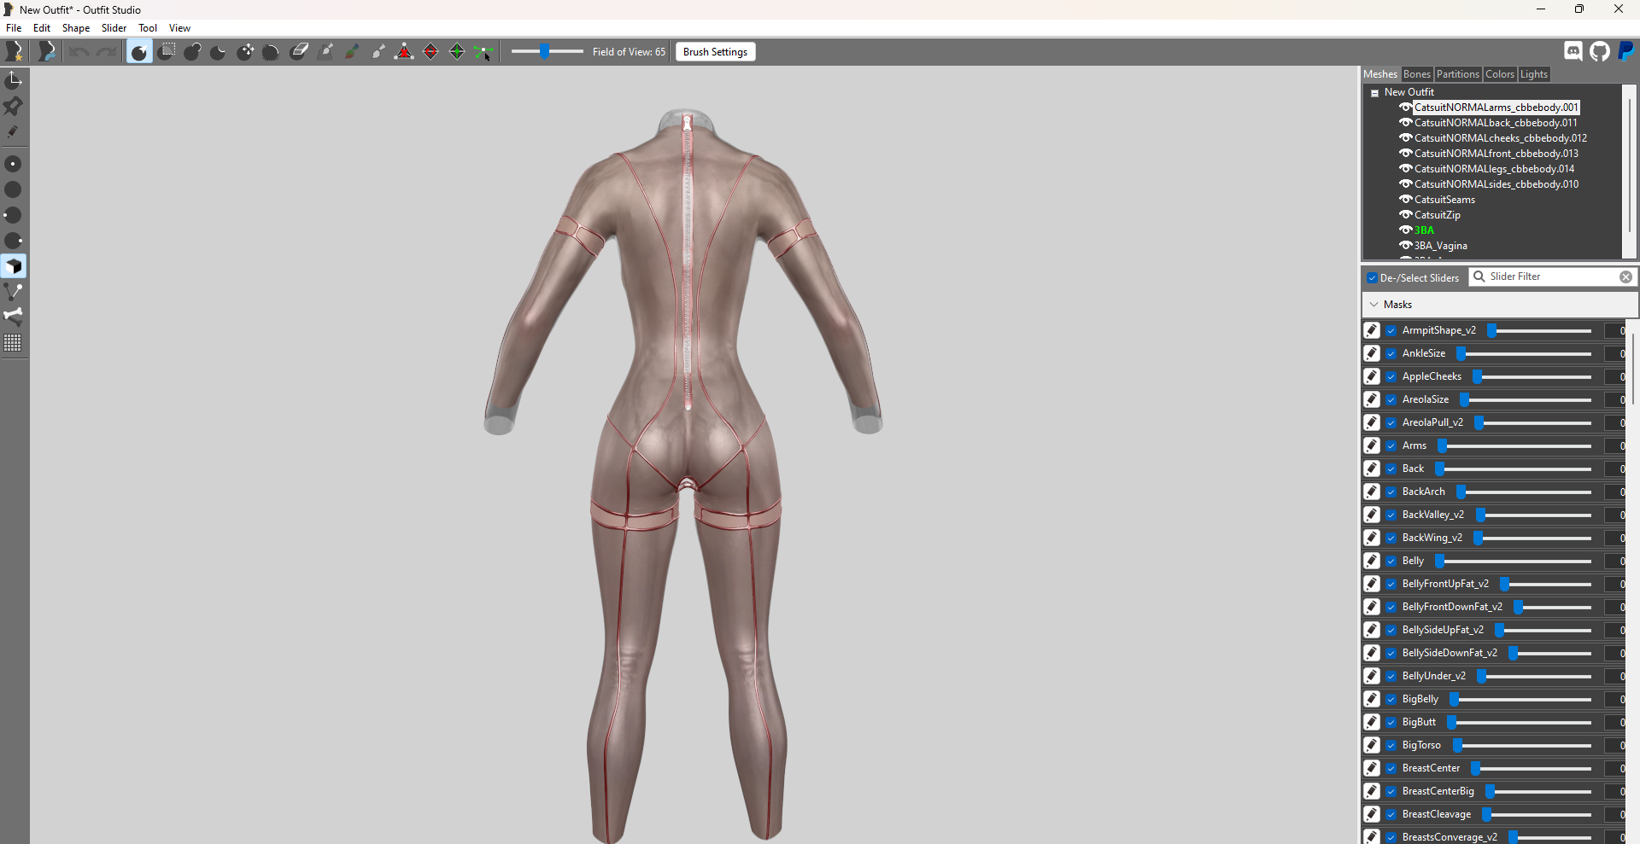Click the New Project toolbar icon
The height and width of the screenshot is (844, 1640).
(15, 52)
